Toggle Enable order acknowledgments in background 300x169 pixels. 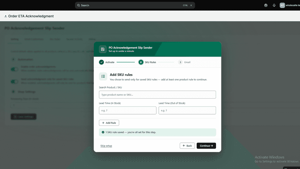[14, 69]
